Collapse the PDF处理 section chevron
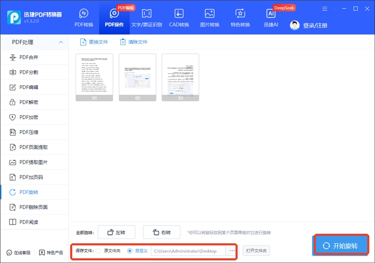The width and height of the screenshot is (375, 263). point(61,42)
